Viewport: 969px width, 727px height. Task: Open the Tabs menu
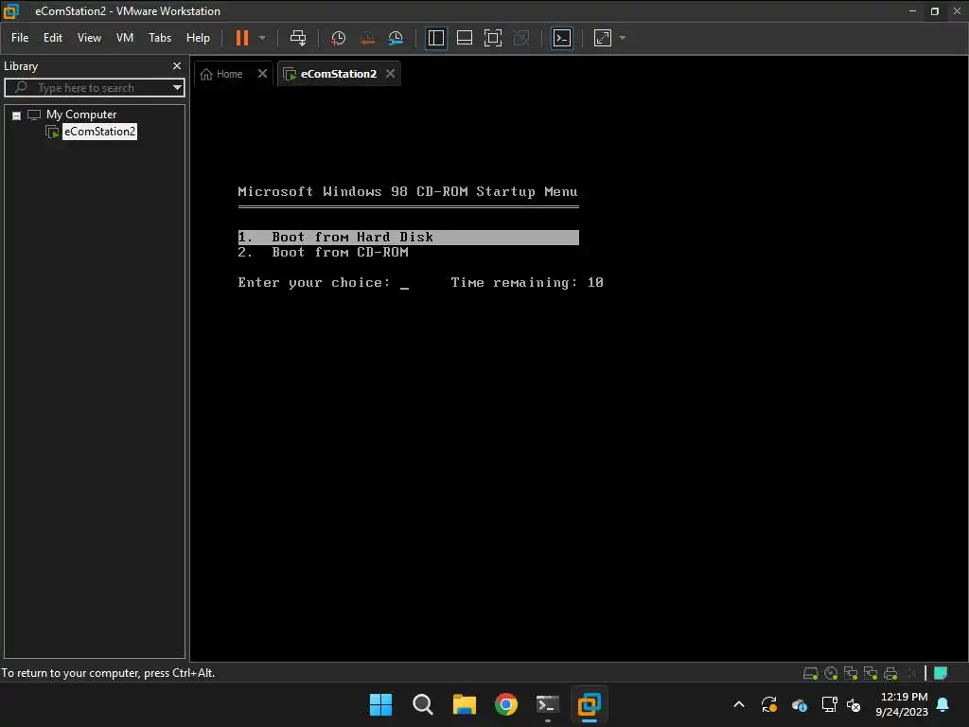tap(159, 38)
